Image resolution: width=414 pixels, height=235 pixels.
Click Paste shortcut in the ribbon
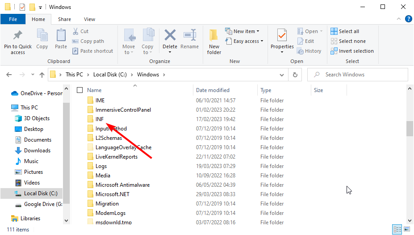coord(93,51)
